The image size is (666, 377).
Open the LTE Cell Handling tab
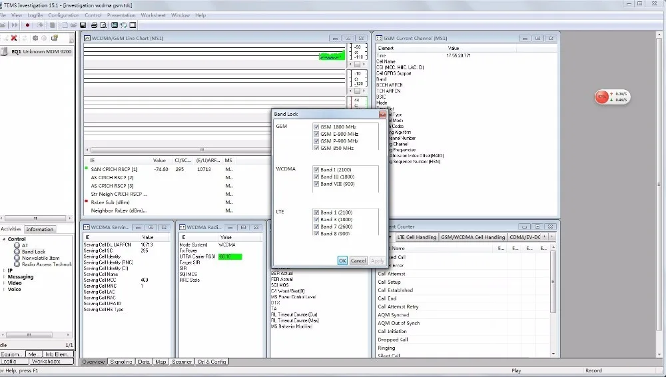pos(417,237)
